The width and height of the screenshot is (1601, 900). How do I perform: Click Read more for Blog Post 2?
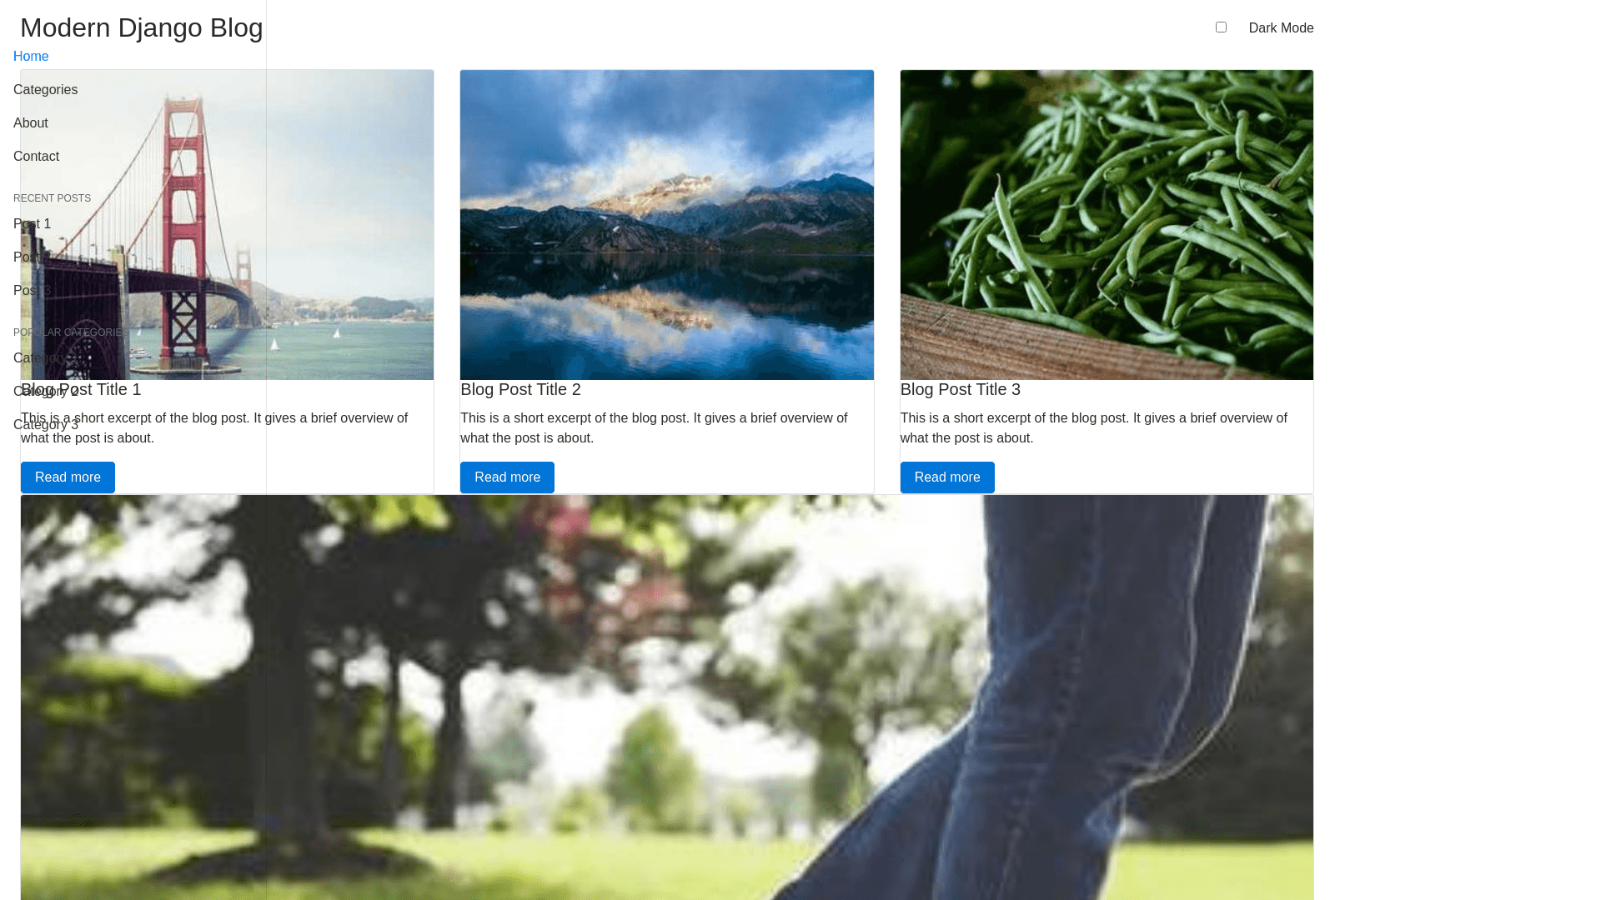click(507, 477)
